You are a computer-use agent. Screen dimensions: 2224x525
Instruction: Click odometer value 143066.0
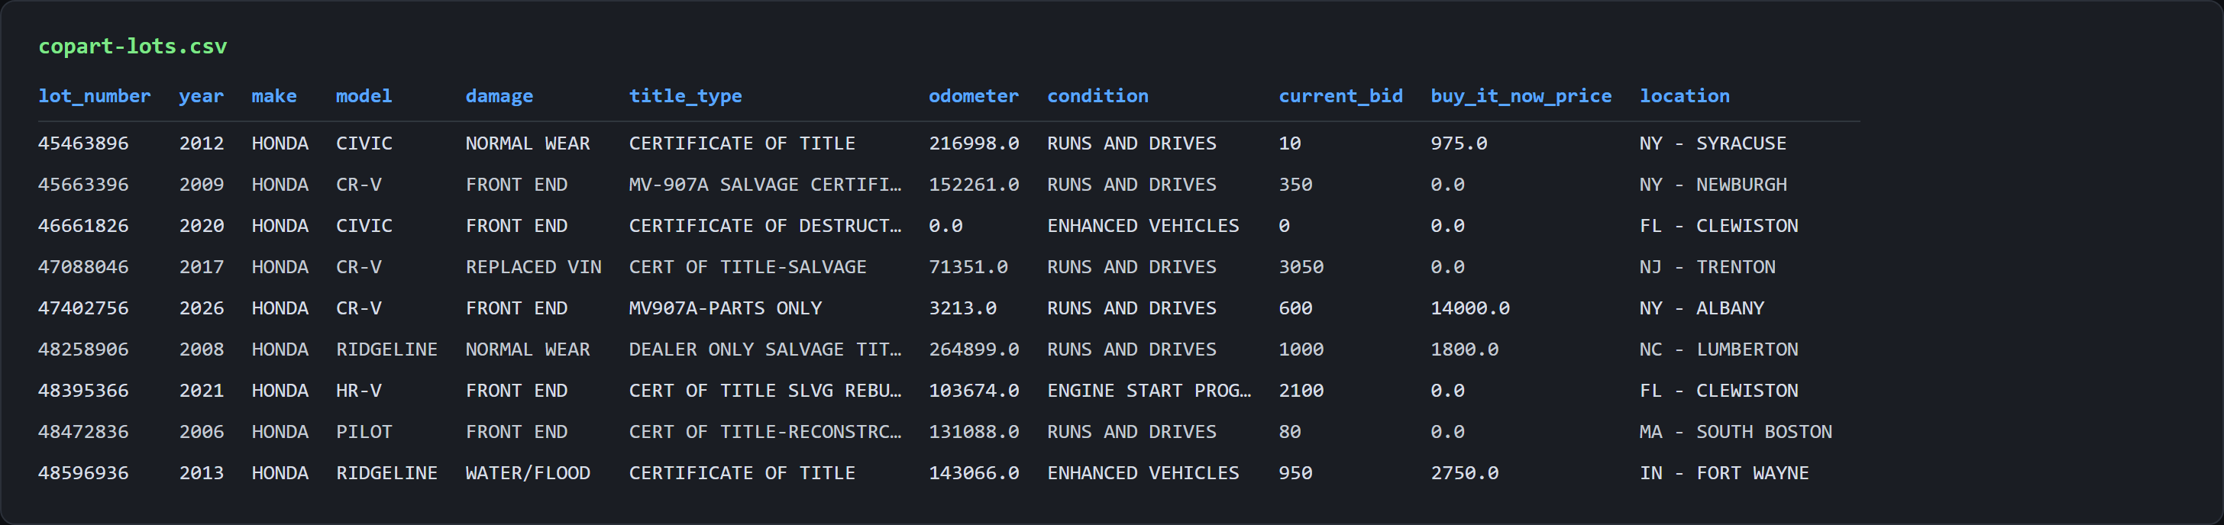pos(973,473)
